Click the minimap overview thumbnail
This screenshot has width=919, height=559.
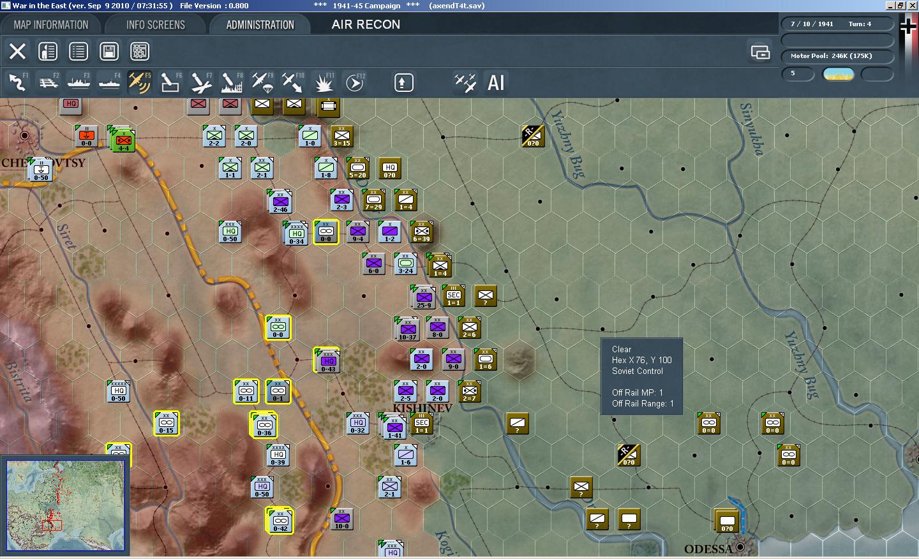(x=65, y=505)
